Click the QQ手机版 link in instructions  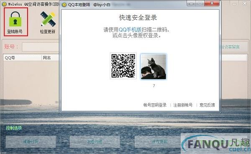(x=130, y=30)
